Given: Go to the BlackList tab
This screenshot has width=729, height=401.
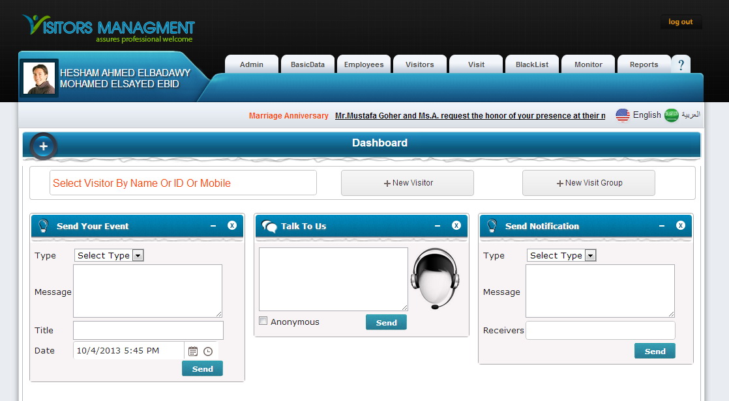Looking at the screenshot, I should [x=531, y=64].
